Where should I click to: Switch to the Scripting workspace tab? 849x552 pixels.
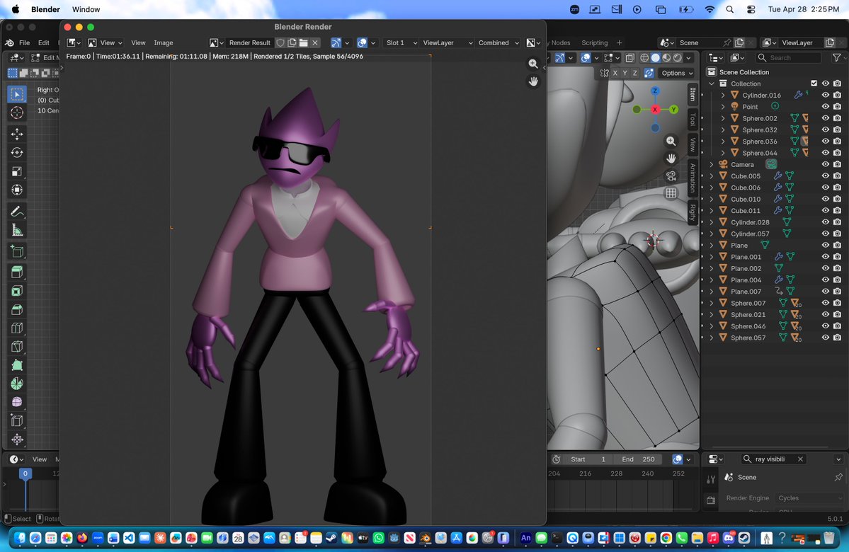tap(595, 42)
